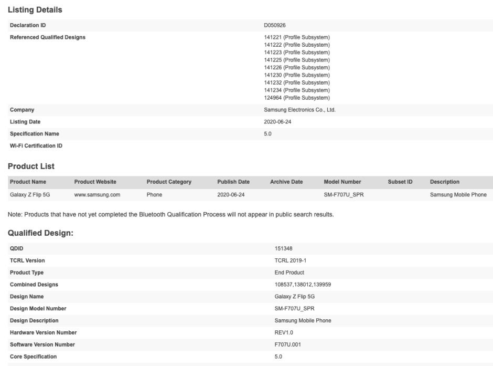Screen dimensions: 493x366
Task: Select the Declaration ID value D050926
Action: click(274, 25)
